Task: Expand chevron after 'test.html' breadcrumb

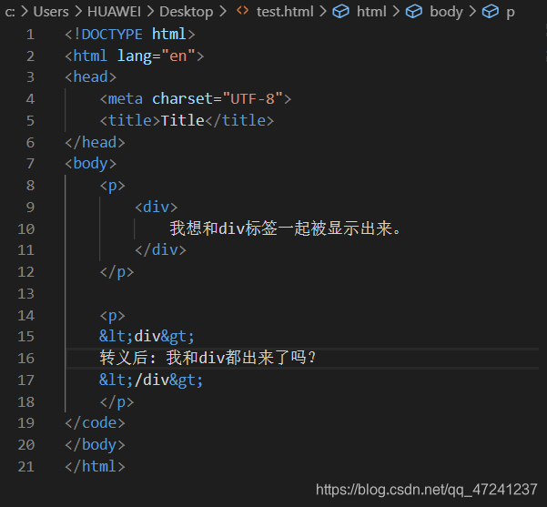Action: point(323,12)
